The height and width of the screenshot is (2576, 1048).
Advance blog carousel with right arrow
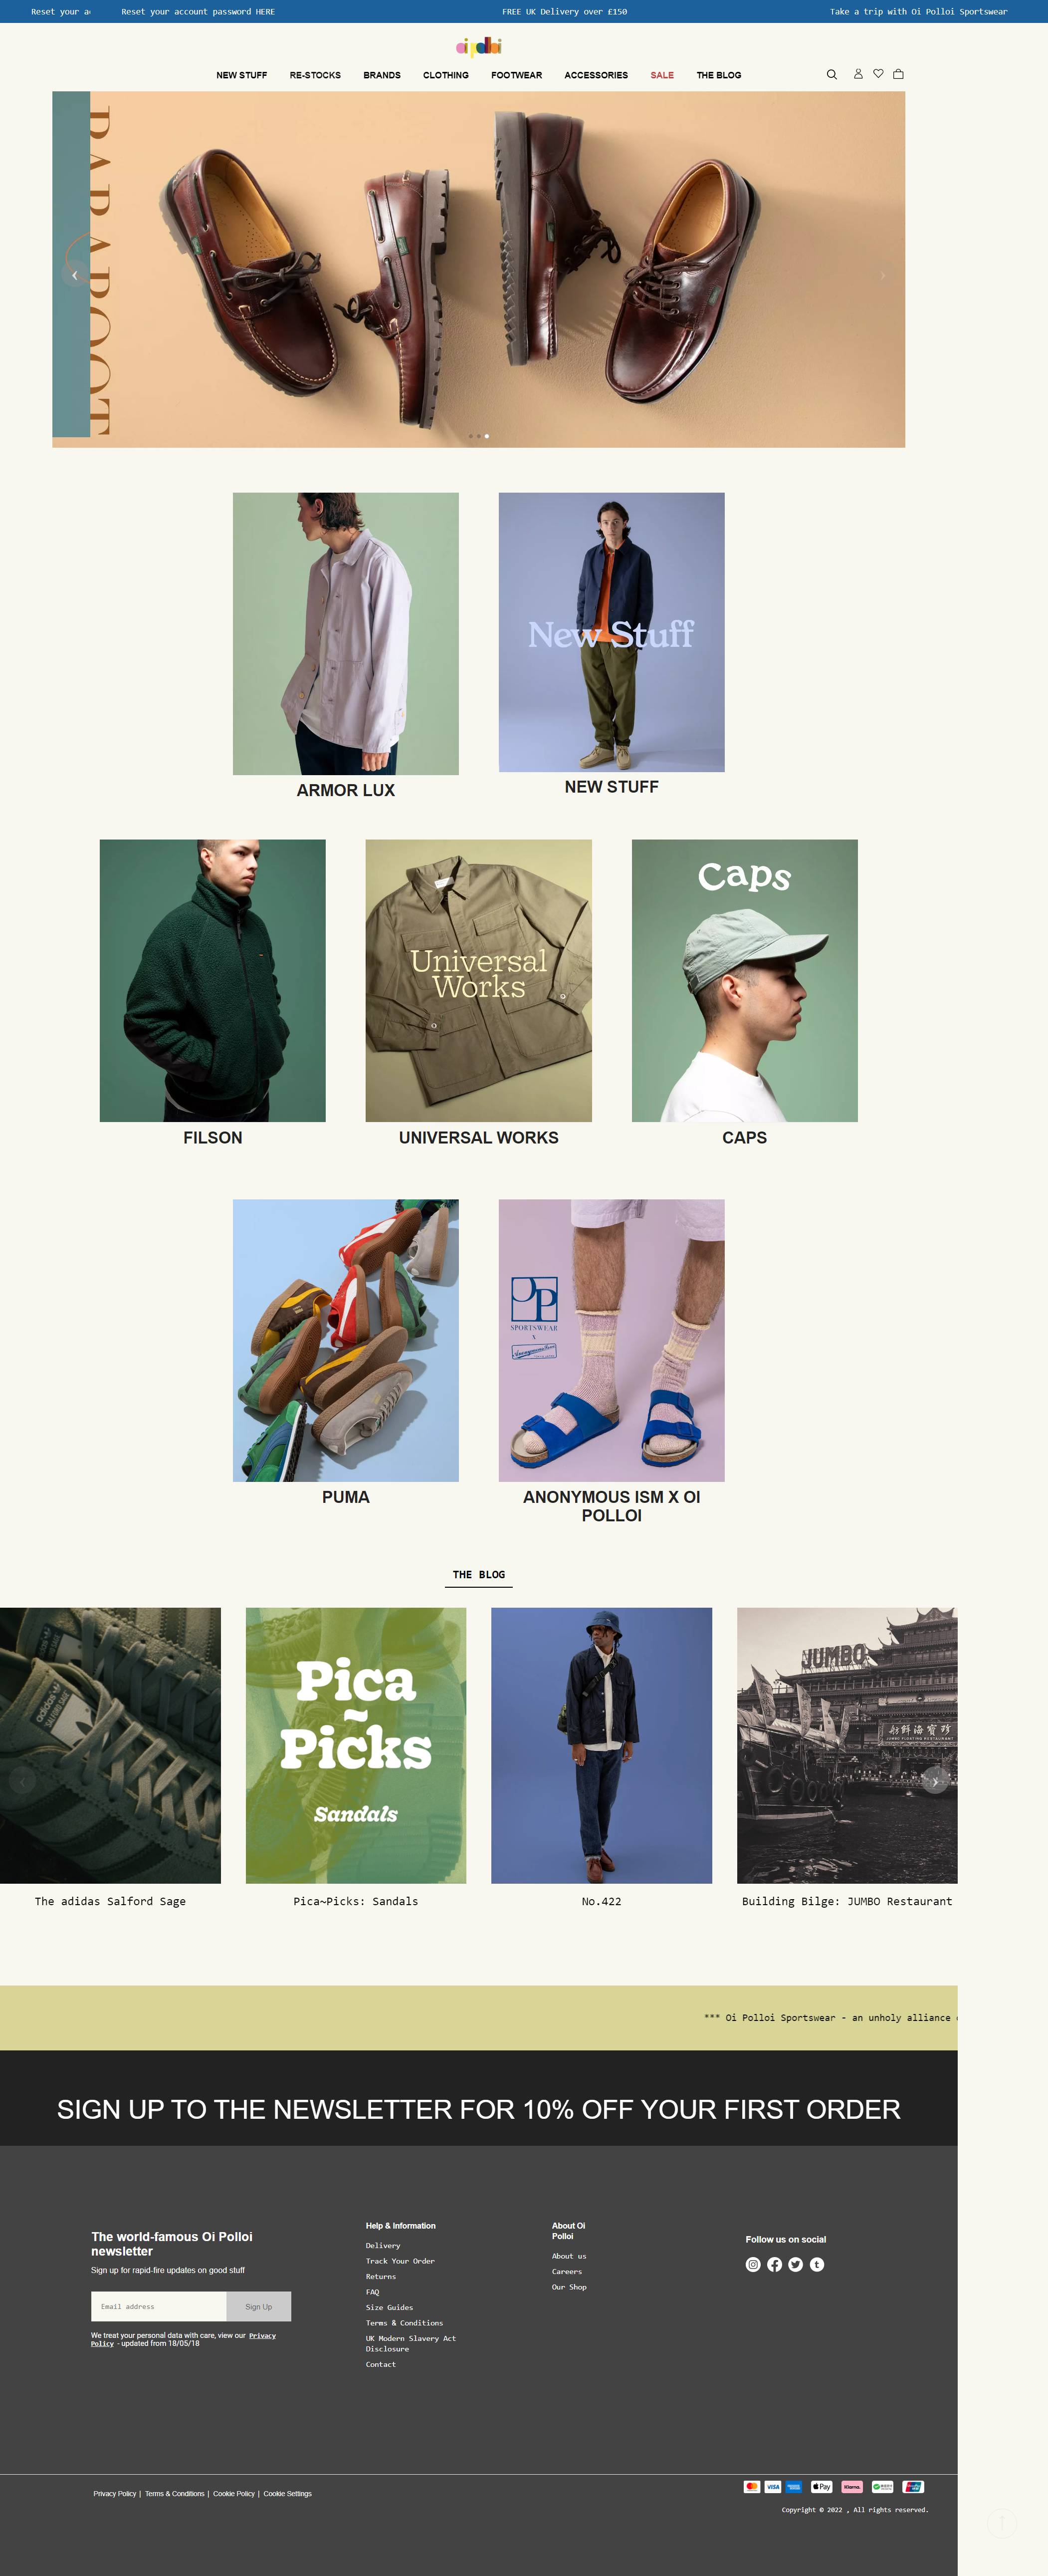[935, 1780]
